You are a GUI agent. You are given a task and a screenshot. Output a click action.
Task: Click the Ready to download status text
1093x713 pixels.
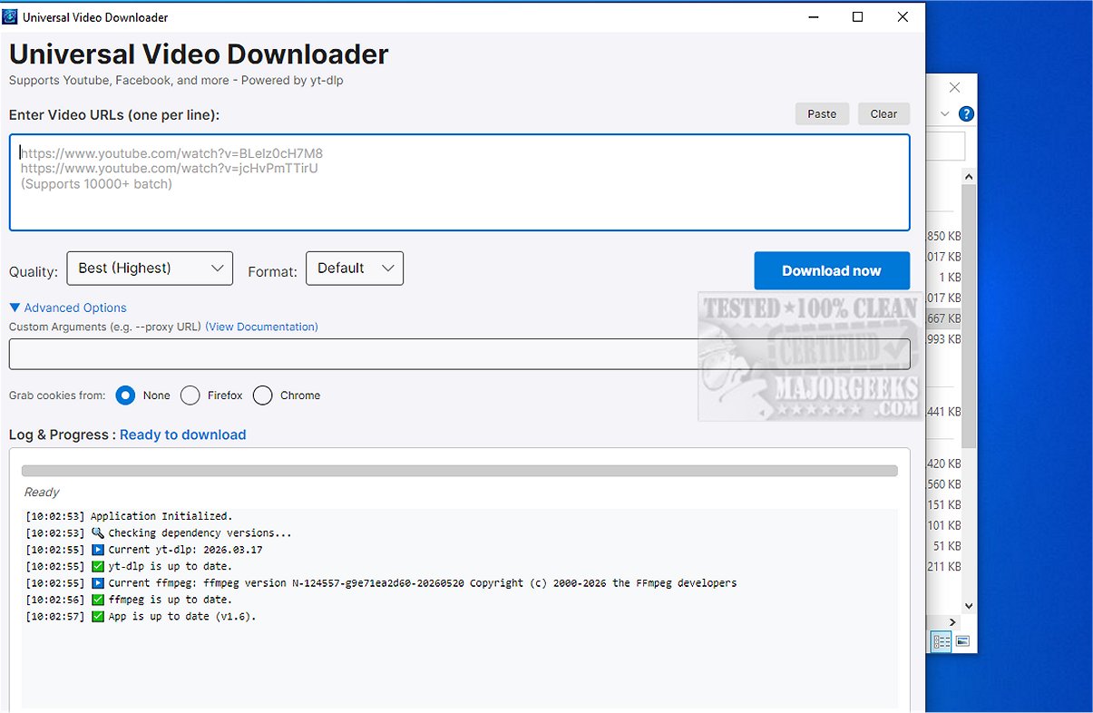183,435
